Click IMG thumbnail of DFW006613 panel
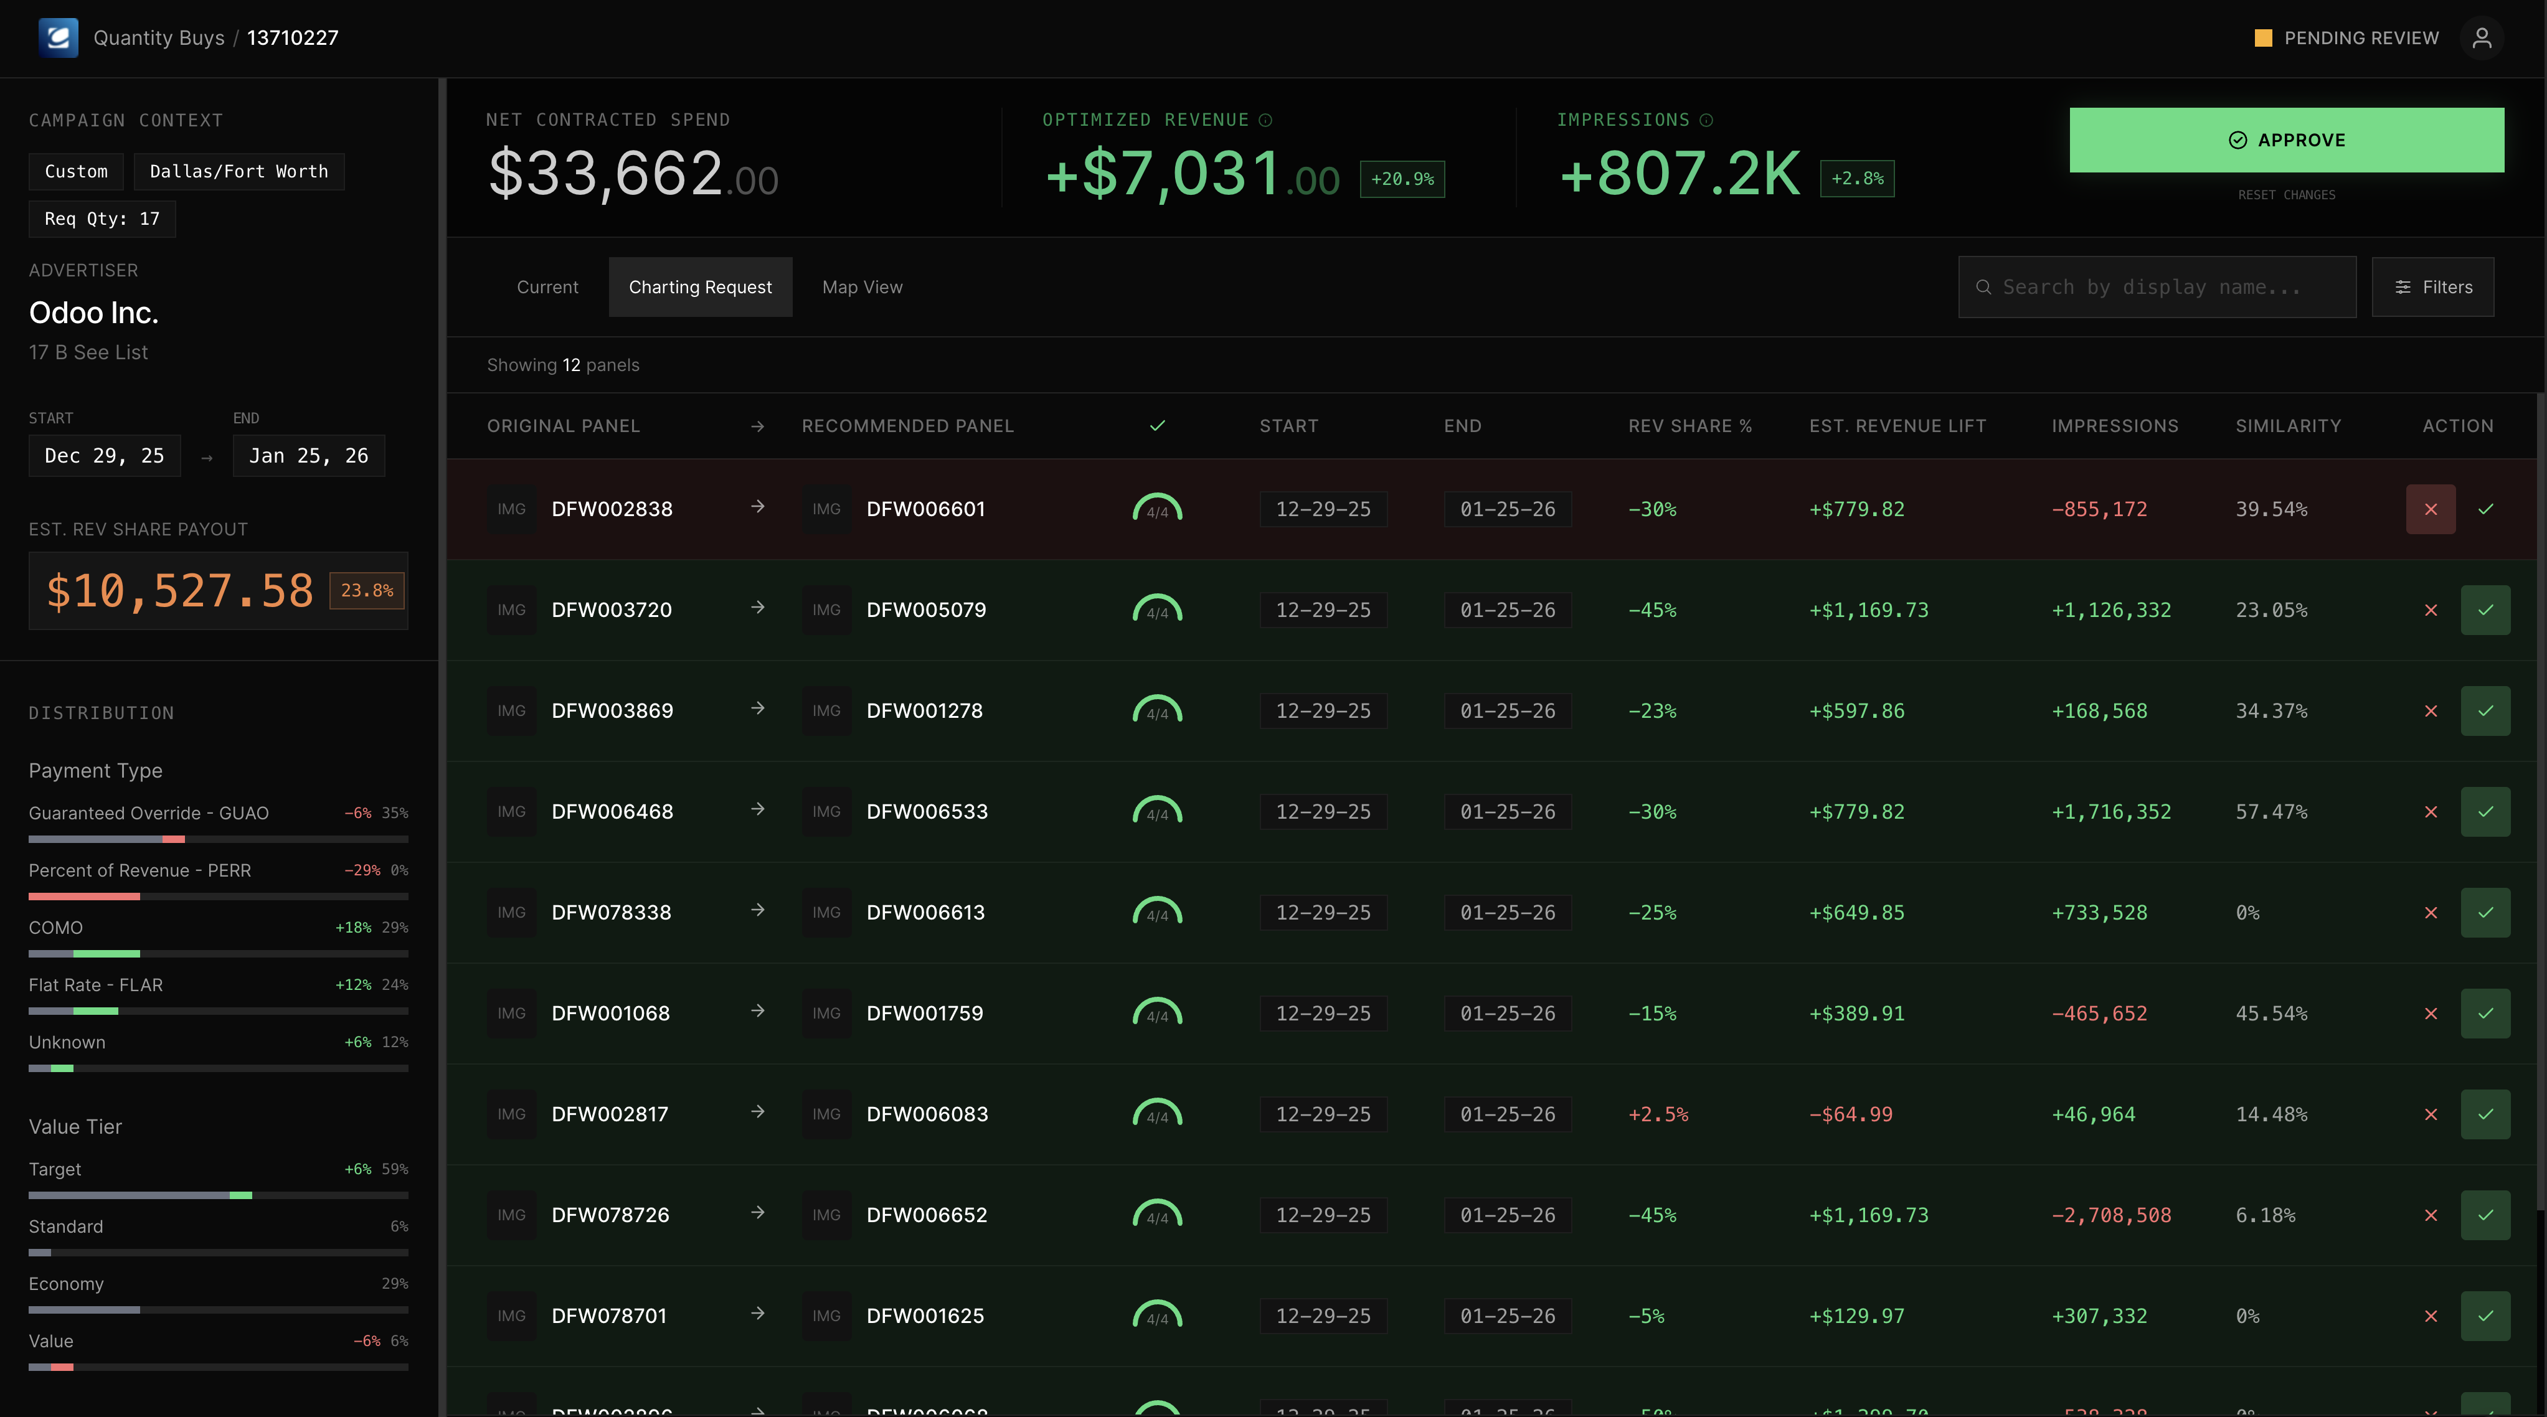Viewport: 2547px width, 1417px height. click(x=826, y=913)
